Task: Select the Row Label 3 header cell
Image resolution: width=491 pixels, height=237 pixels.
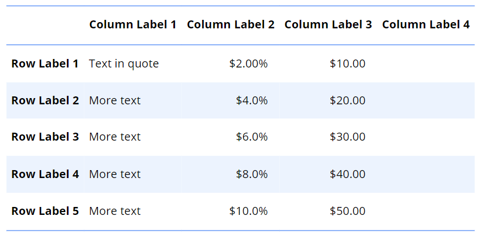Action: (45, 137)
